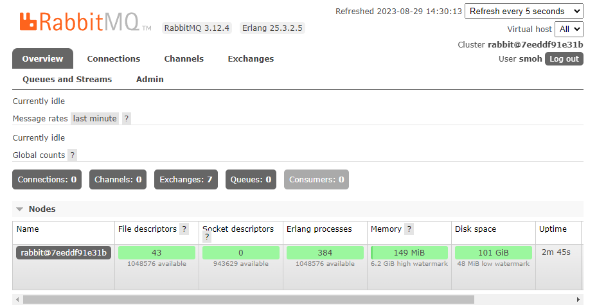Click the Channels: 0 count button
This screenshot has height=305, width=597.
tap(118, 180)
